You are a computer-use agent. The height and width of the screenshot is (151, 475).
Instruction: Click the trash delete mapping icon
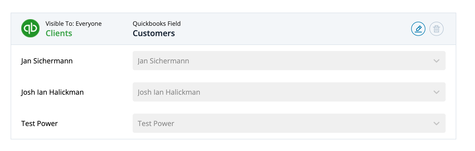point(437,29)
